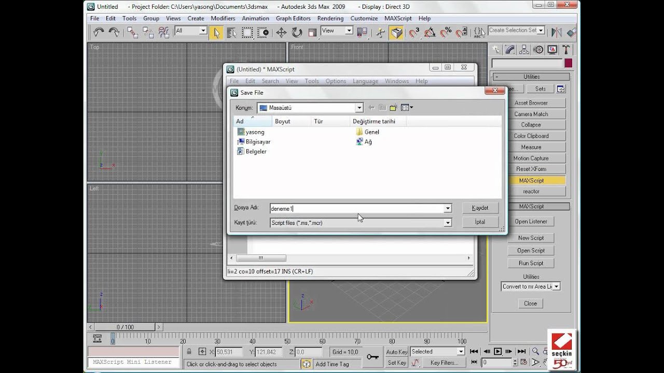Toggle 3D Snaps magnet icon
This screenshot has height=373, width=664.
[414, 33]
